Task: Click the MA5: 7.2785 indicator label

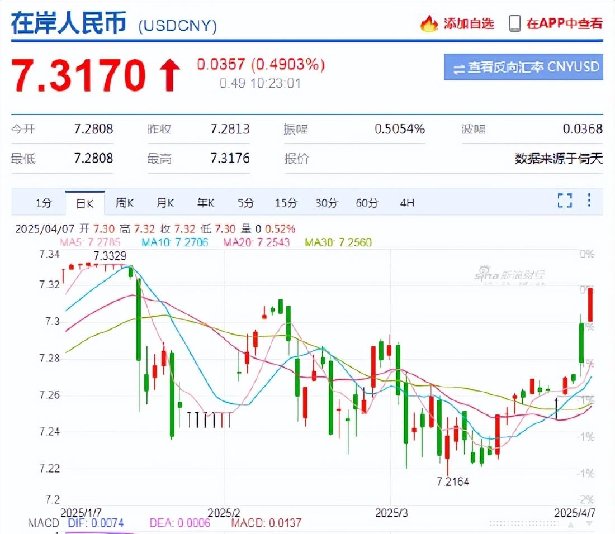Action: (x=90, y=242)
